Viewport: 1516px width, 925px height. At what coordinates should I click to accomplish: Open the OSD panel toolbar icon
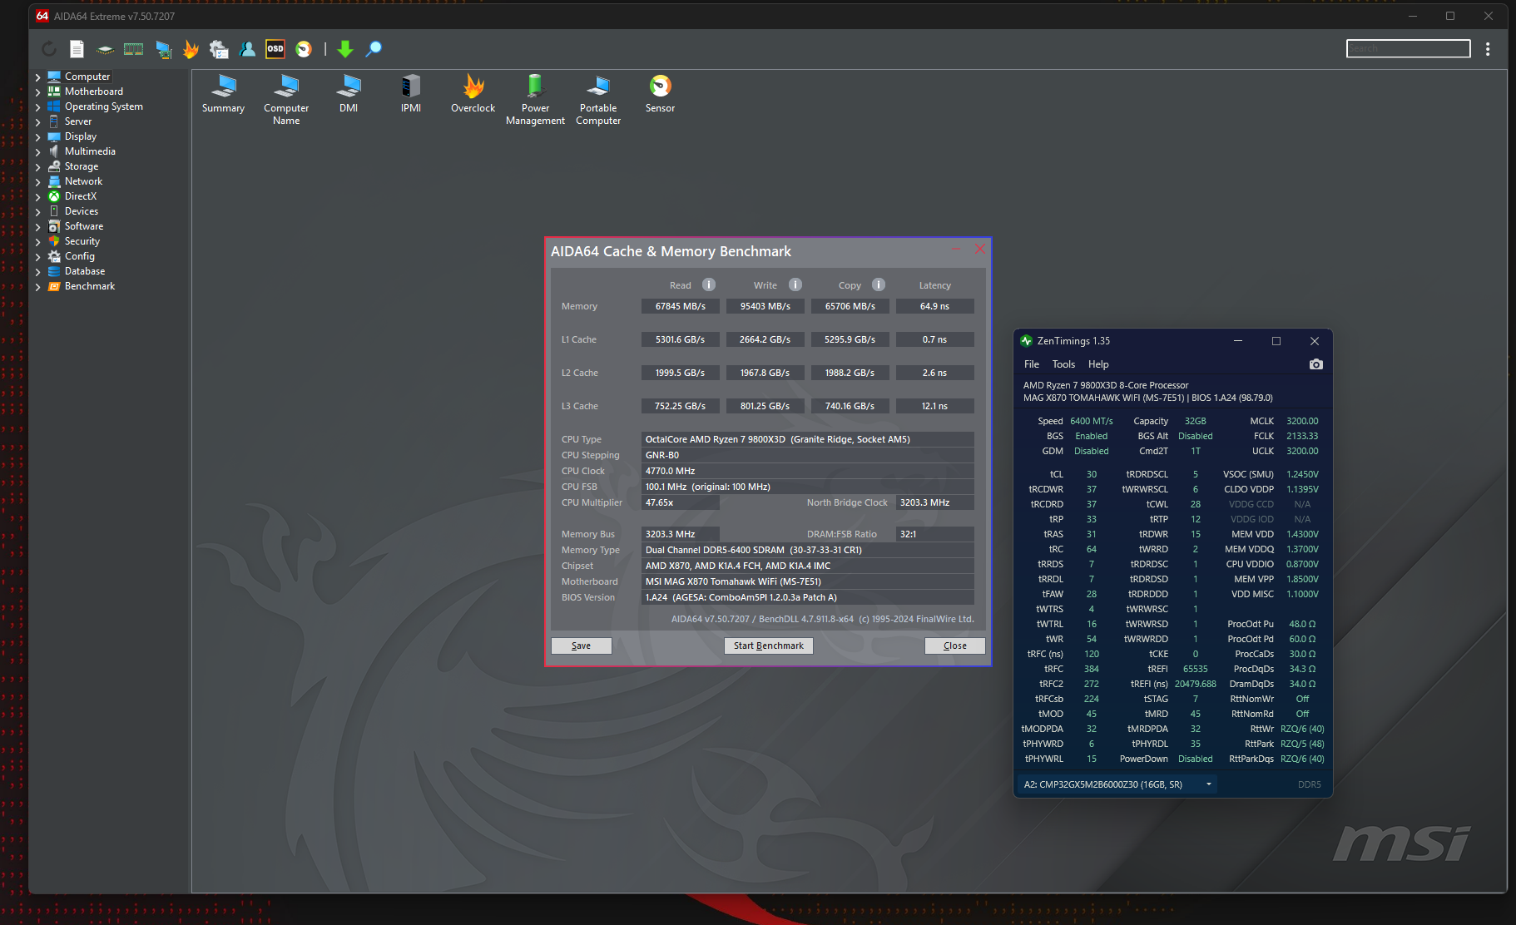click(x=275, y=49)
